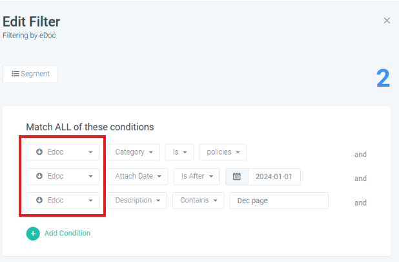The height and width of the screenshot is (262, 399).
Task: Change the Contains operator dropdown
Action: point(198,201)
